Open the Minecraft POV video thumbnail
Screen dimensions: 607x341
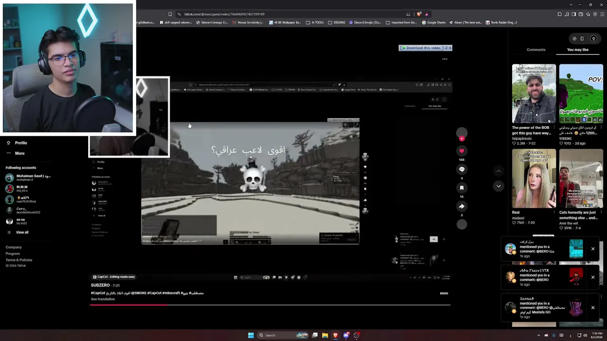(x=581, y=94)
